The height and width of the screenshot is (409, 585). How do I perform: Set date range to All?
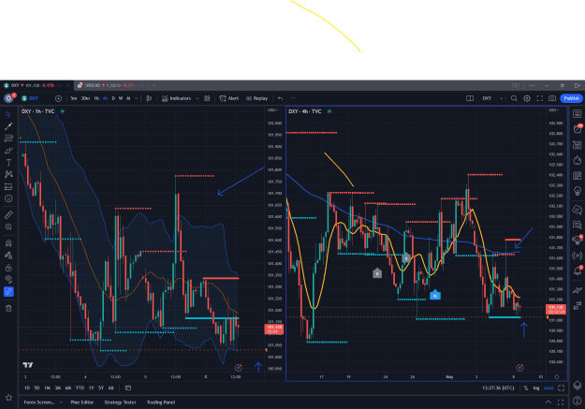pyautogui.click(x=110, y=388)
